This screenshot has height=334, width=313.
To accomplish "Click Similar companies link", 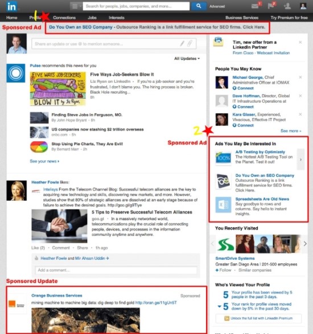I will click(255, 270).
